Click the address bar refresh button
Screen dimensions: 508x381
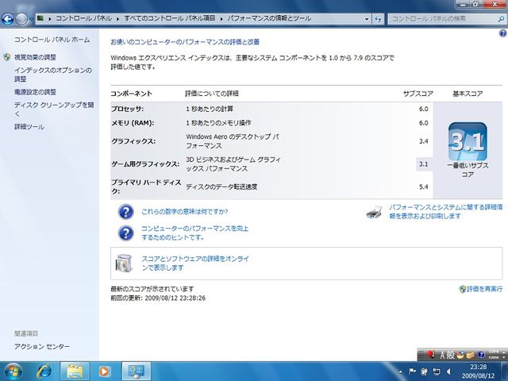(x=378, y=19)
